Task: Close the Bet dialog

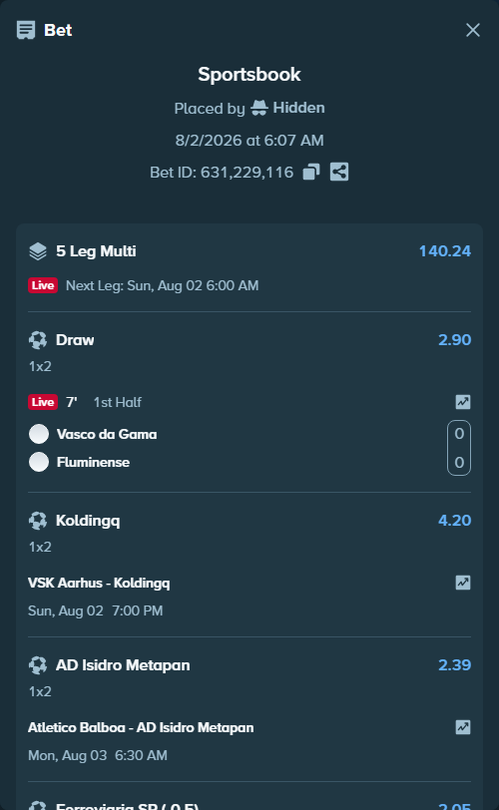Action: pos(473,30)
